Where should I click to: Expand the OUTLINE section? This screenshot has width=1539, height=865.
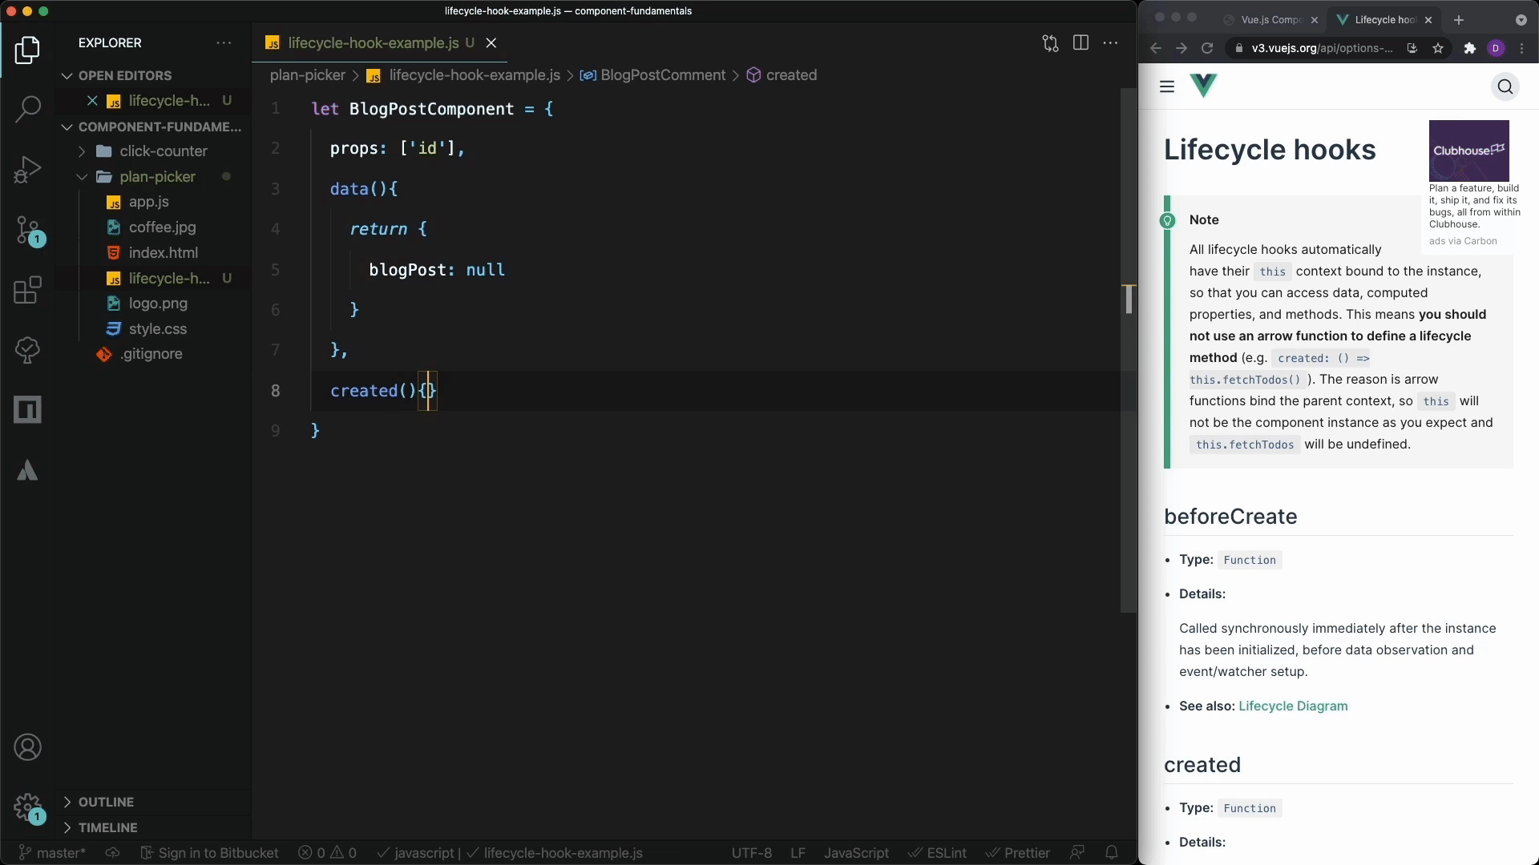pyautogui.click(x=106, y=802)
